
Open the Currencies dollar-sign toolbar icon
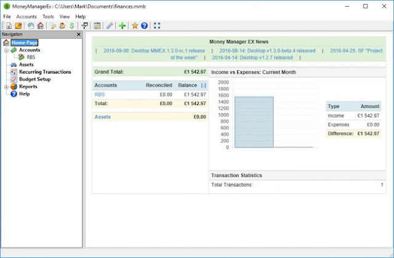pyautogui.click(x=72, y=26)
